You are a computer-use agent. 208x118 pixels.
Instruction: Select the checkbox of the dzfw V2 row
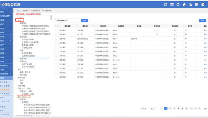(x=56, y=30)
